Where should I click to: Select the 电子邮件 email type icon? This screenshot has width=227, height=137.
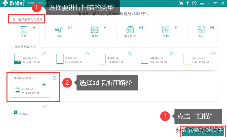tap(130, 30)
